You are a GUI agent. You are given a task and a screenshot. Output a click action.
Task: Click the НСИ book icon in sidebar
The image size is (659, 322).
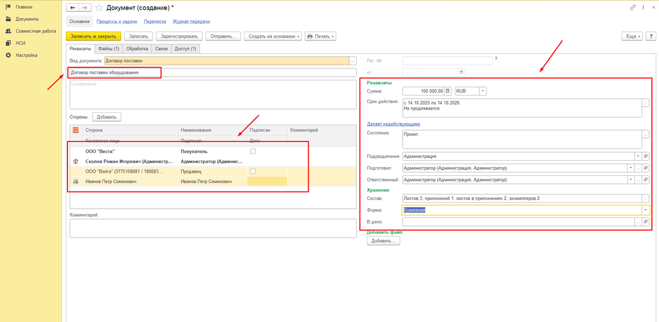coord(8,43)
